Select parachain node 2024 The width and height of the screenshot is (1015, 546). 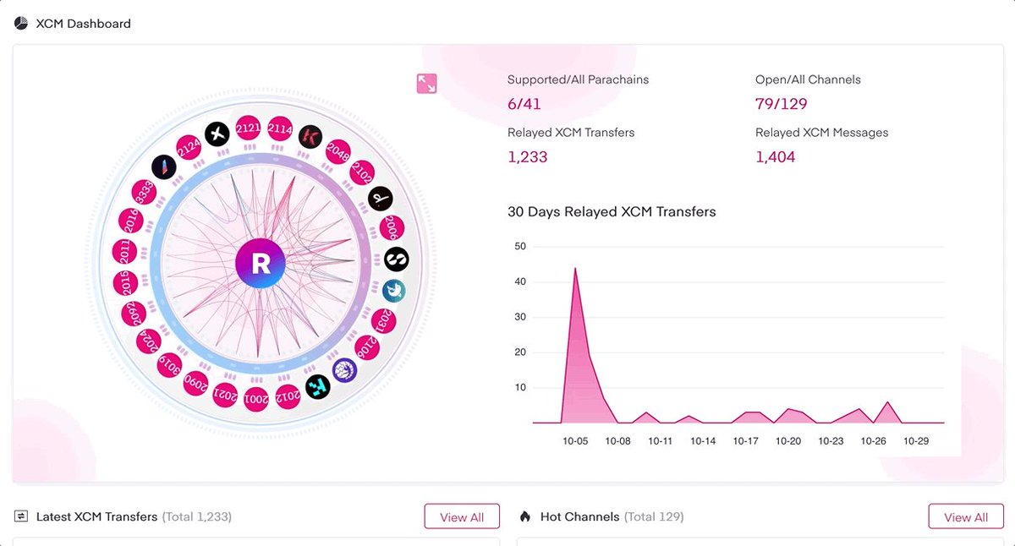click(x=148, y=341)
